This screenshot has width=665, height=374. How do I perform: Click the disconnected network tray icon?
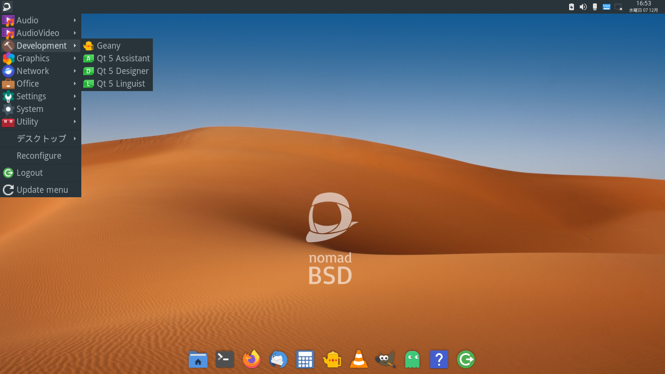coord(618,7)
